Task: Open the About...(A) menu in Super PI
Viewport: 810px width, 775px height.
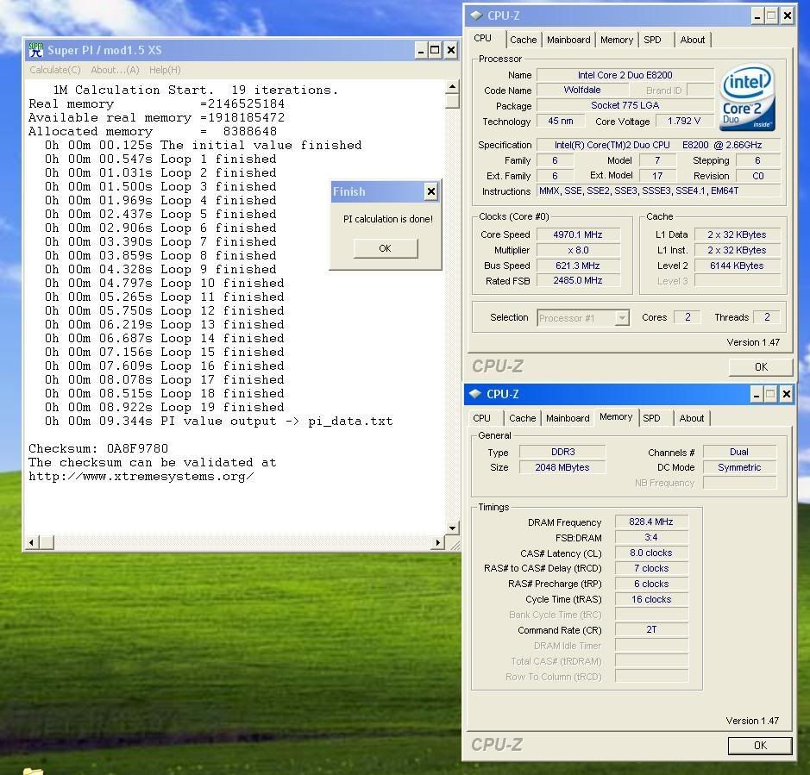Action: (x=115, y=70)
